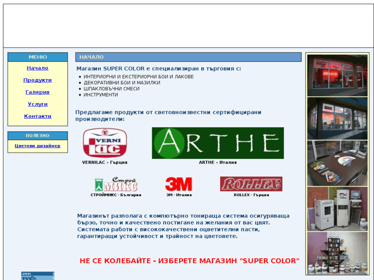Open the Цветови дизайнер link
The image size is (374, 280).
[x=38, y=145]
